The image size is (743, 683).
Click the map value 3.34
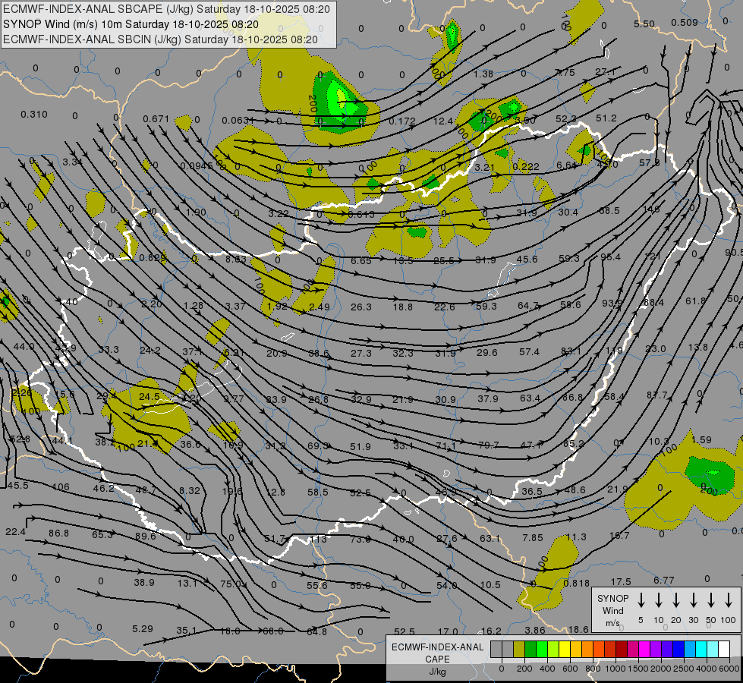[73, 162]
